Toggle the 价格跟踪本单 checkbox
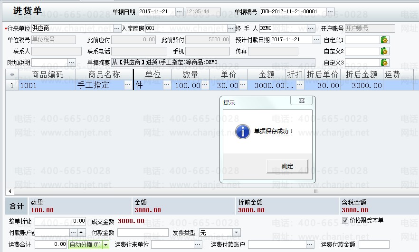419x252 pixels. 345,220
